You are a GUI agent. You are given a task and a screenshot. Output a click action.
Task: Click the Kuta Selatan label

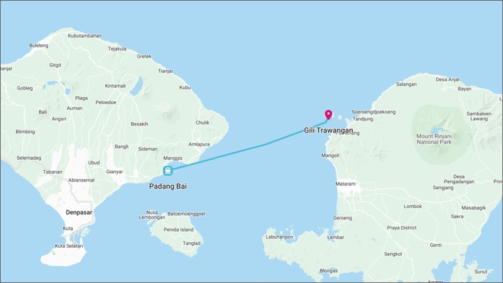(x=69, y=246)
